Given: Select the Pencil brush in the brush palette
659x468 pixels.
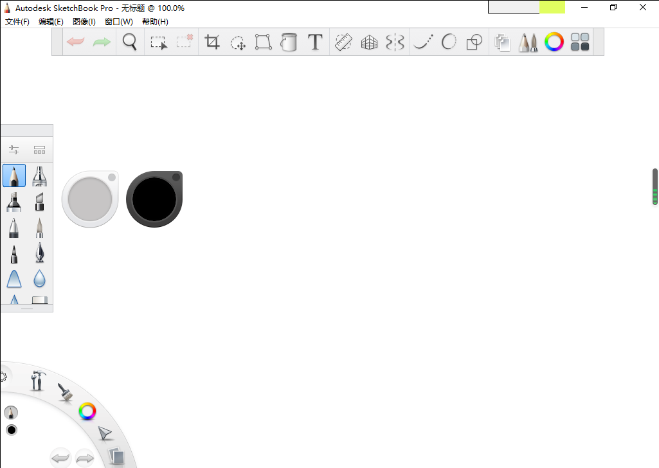Looking at the screenshot, I should coord(14,175).
